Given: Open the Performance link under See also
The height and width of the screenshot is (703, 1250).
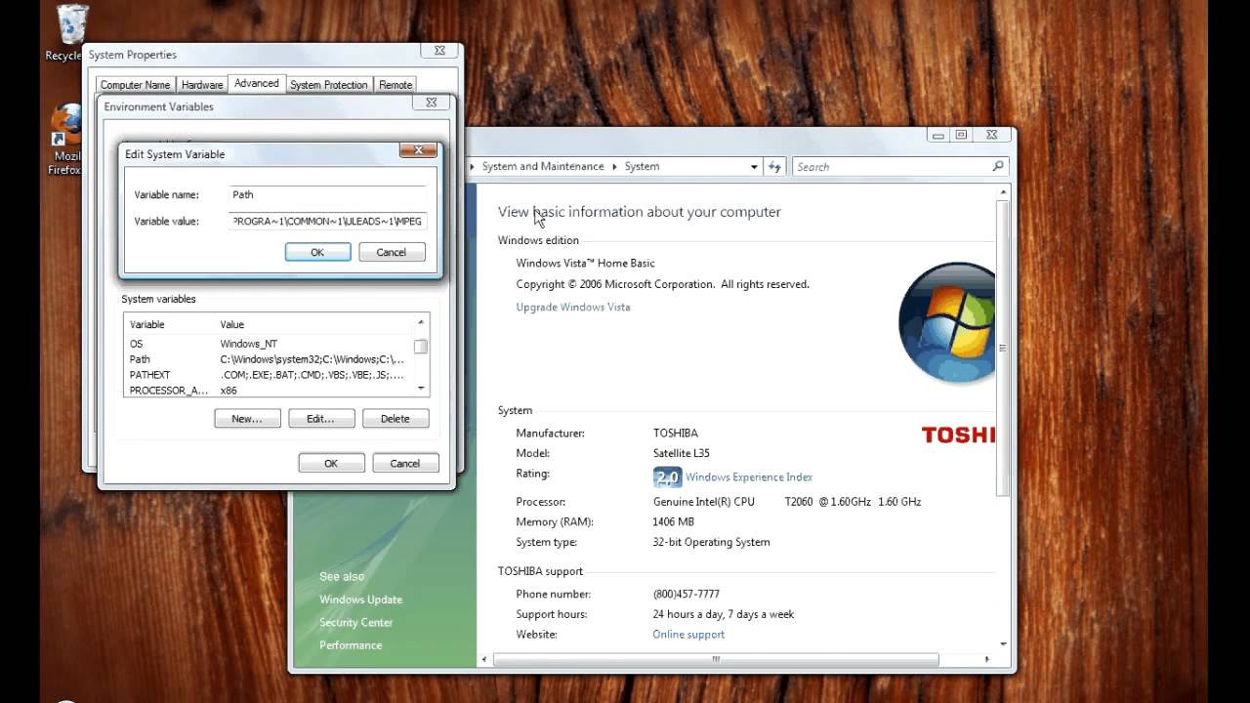Looking at the screenshot, I should (351, 645).
